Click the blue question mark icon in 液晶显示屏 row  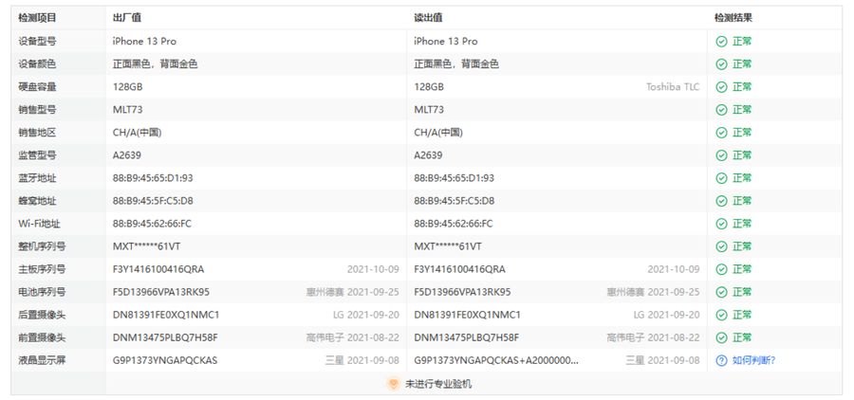(x=722, y=361)
